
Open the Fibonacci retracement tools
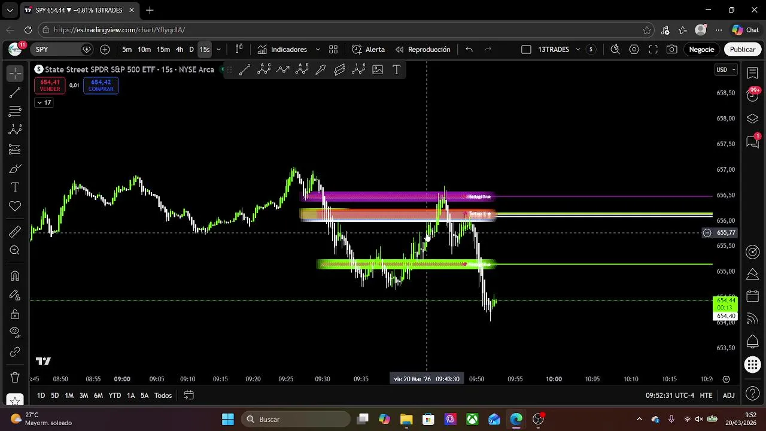[15, 111]
